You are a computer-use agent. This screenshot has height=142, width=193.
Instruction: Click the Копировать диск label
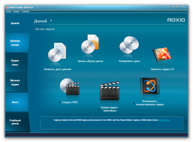coord(129,61)
